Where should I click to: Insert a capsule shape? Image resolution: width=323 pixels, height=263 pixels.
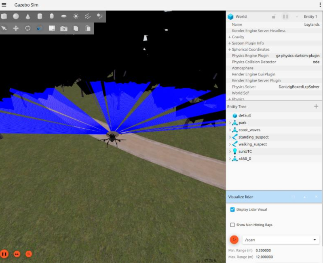[52, 16]
